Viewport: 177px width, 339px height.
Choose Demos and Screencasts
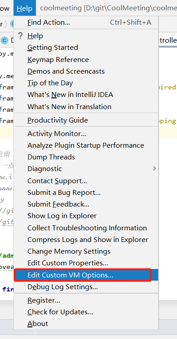pyautogui.click(x=86, y=71)
